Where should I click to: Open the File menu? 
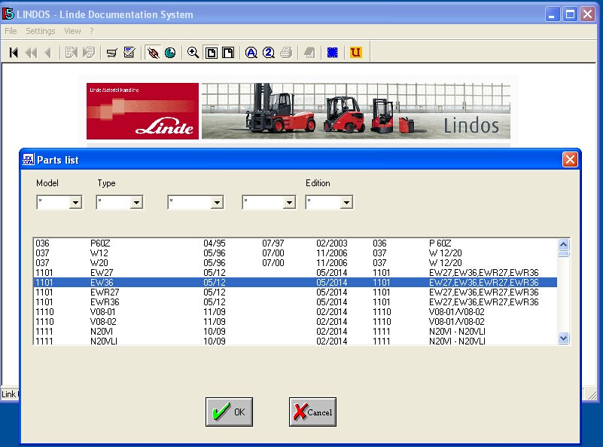point(11,31)
